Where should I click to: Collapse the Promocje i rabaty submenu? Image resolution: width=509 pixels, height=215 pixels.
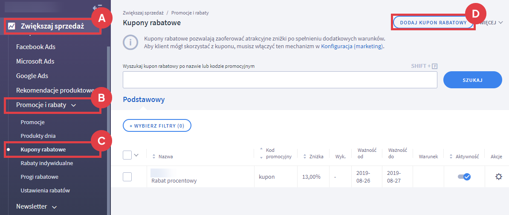(x=74, y=105)
